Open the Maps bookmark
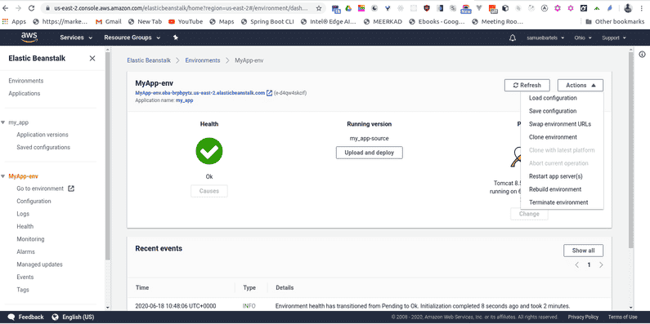This screenshot has height=324, width=650. [x=222, y=21]
